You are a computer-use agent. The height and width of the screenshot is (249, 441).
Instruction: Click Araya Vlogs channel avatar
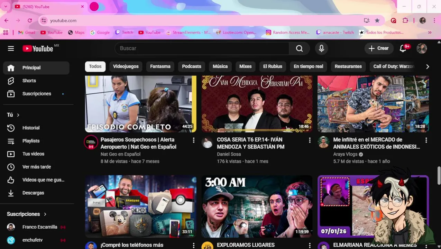[x=323, y=142]
